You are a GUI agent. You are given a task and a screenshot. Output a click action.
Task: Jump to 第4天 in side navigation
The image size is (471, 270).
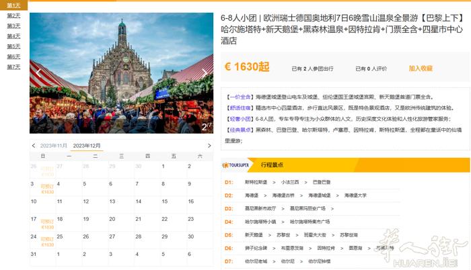coord(13,36)
